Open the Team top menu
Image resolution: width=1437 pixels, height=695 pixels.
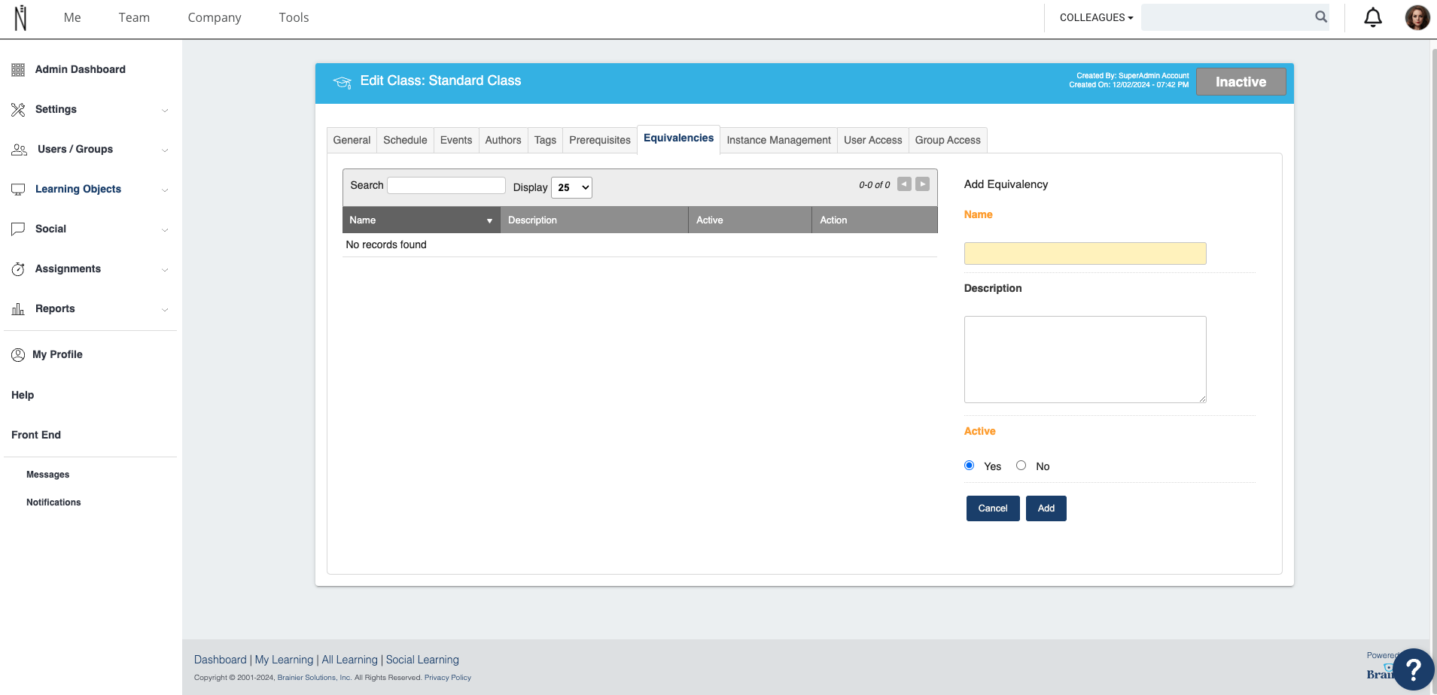coord(134,17)
